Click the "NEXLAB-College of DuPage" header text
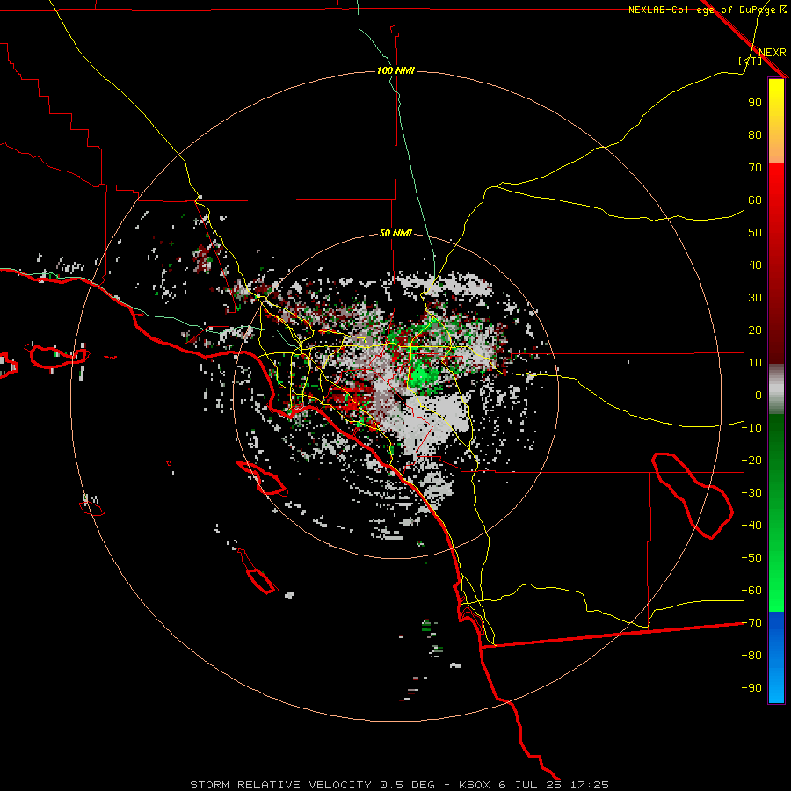791x791 pixels. pos(701,10)
